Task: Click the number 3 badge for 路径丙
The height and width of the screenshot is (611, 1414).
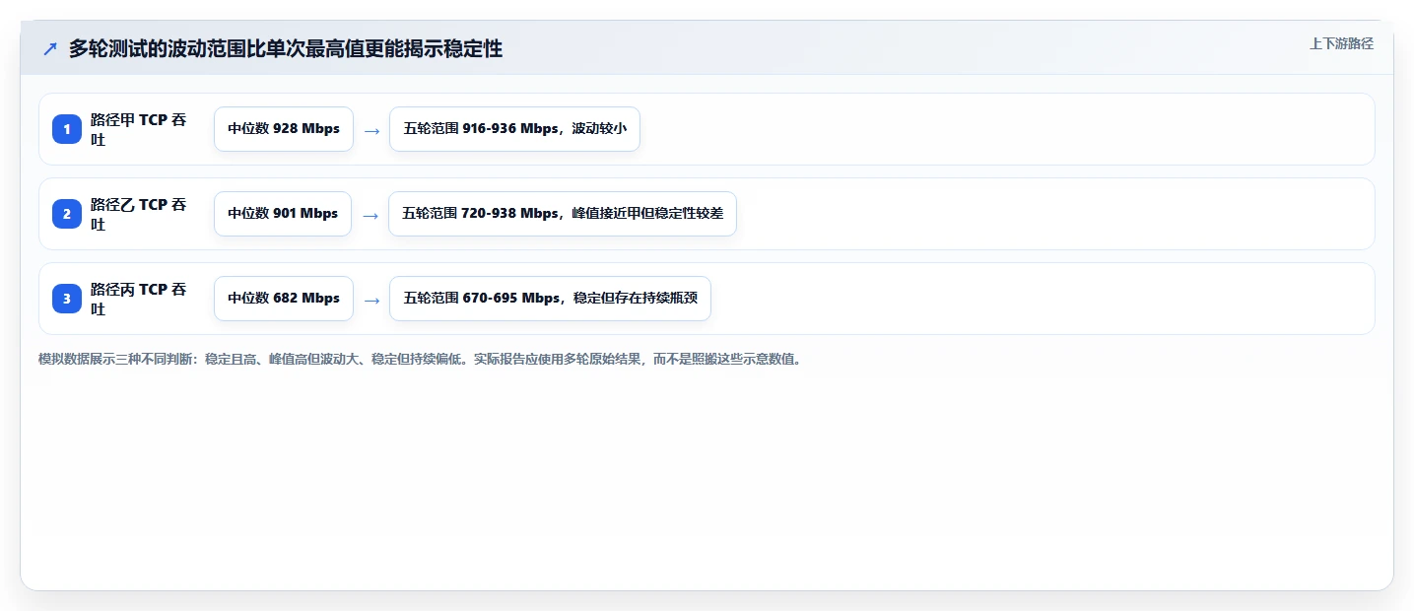Action: click(x=67, y=299)
